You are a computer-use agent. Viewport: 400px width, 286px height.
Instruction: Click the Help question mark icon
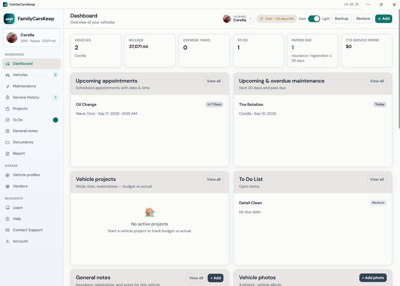(x=8, y=219)
